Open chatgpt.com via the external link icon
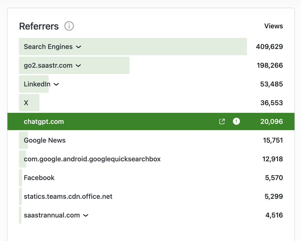Screen dimensions: 301x241 (222, 121)
